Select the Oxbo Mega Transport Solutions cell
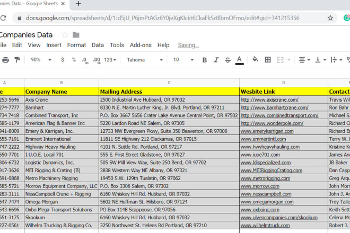The height and width of the screenshot is (233, 350). click(x=62, y=210)
